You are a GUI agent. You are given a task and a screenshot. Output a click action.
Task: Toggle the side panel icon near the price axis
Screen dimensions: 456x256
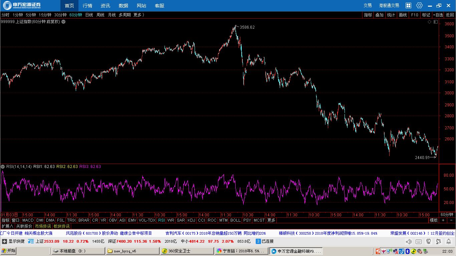(x=435, y=22)
